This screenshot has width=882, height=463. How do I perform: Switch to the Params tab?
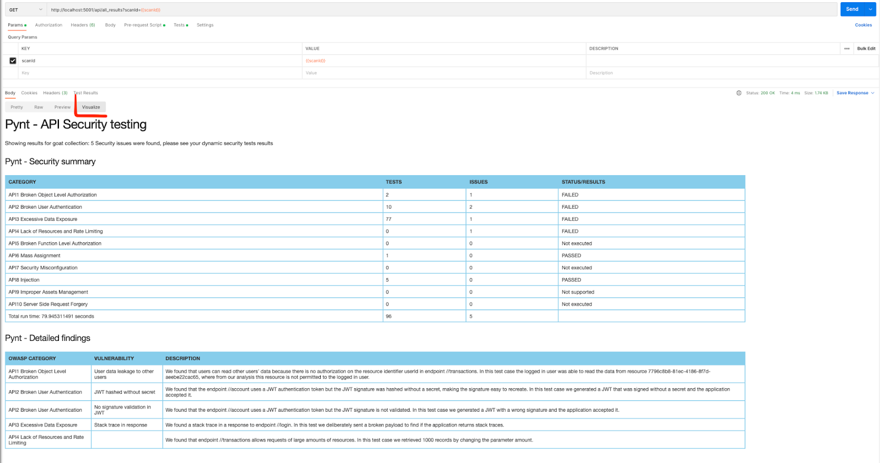(17, 25)
